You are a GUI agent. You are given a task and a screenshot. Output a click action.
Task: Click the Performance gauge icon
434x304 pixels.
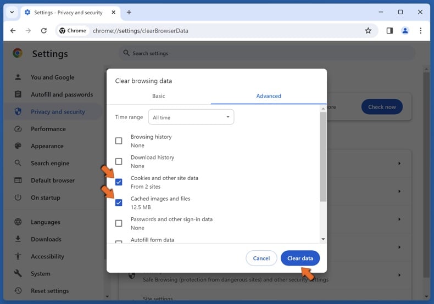[x=18, y=129]
